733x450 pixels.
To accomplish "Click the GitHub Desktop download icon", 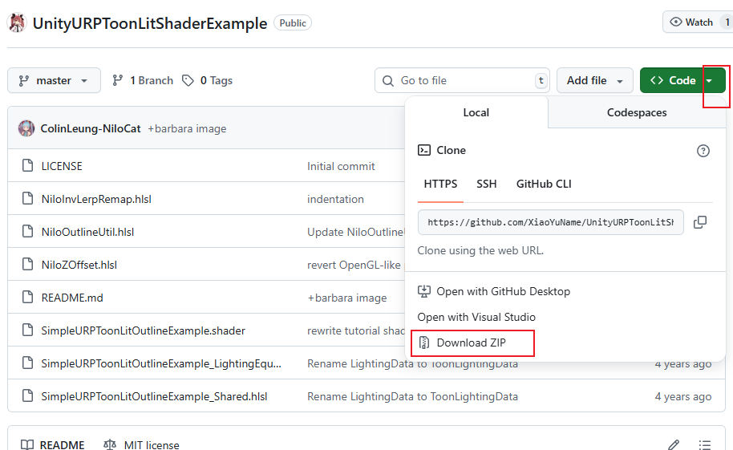I will (424, 291).
